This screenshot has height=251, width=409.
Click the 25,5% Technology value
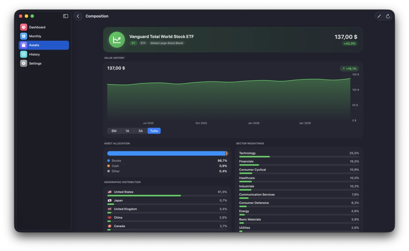(x=354, y=153)
